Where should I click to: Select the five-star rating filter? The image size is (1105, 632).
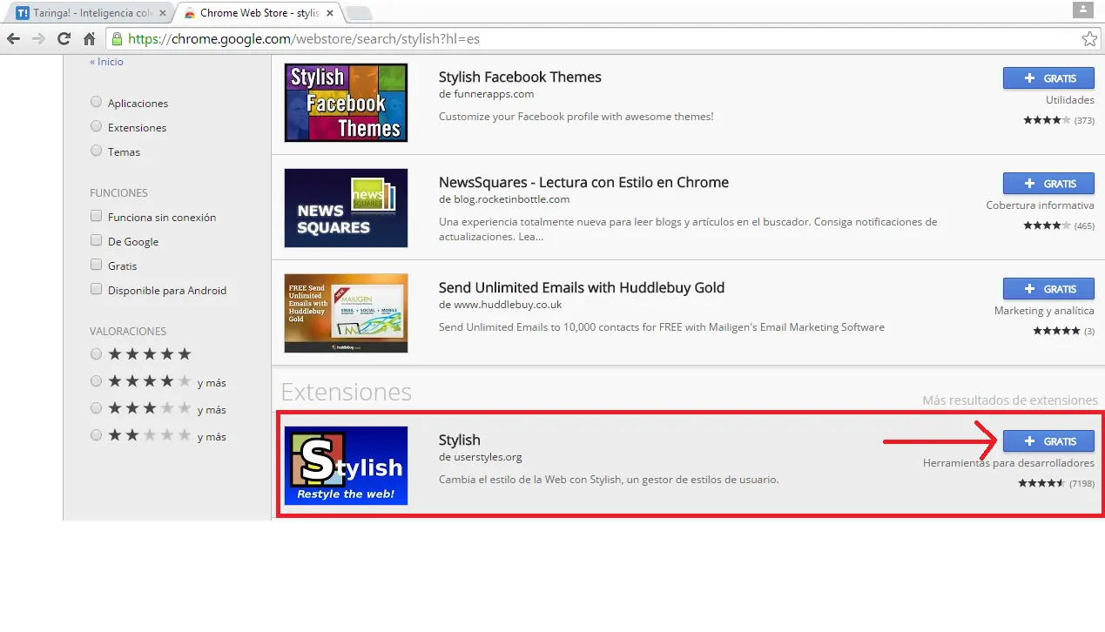(96, 354)
